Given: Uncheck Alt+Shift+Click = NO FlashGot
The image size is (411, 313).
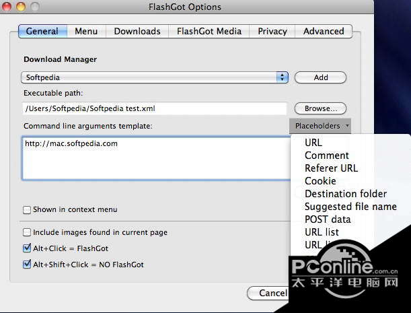Looking at the screenshot, I should click(x=27, y=265).
